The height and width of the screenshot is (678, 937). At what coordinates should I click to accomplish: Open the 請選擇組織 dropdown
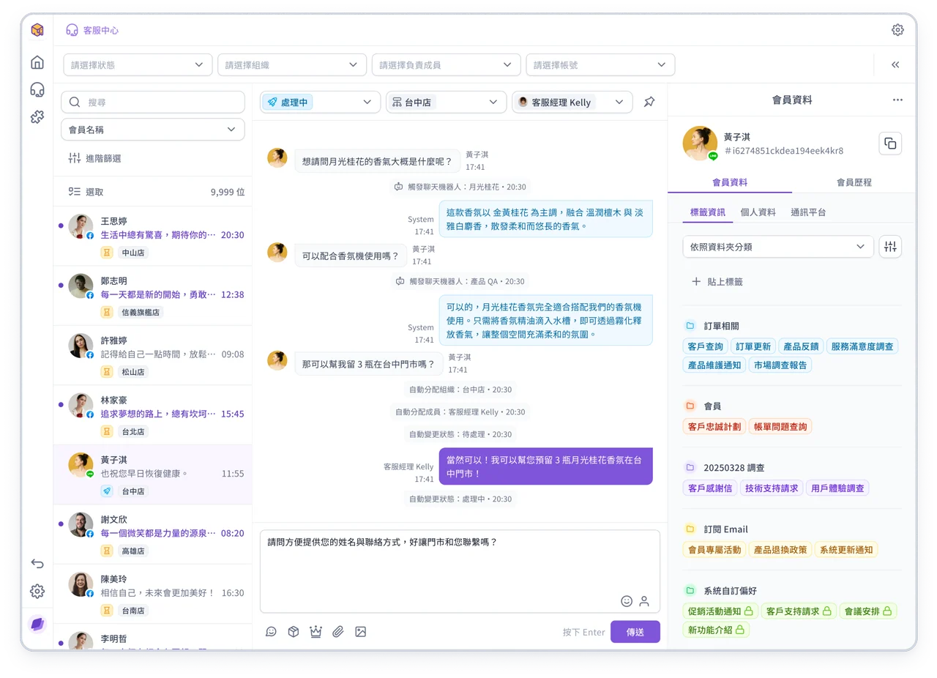coord(292,64)
